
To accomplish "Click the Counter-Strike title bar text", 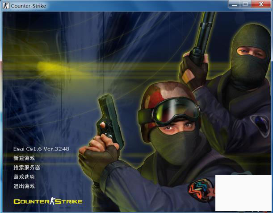I will pyautogui.click(x=28, y=6).
